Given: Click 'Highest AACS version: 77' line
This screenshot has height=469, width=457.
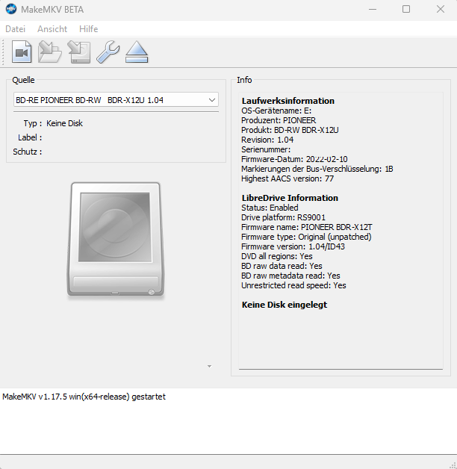Looking at the screenshot, I should point(287,178).
